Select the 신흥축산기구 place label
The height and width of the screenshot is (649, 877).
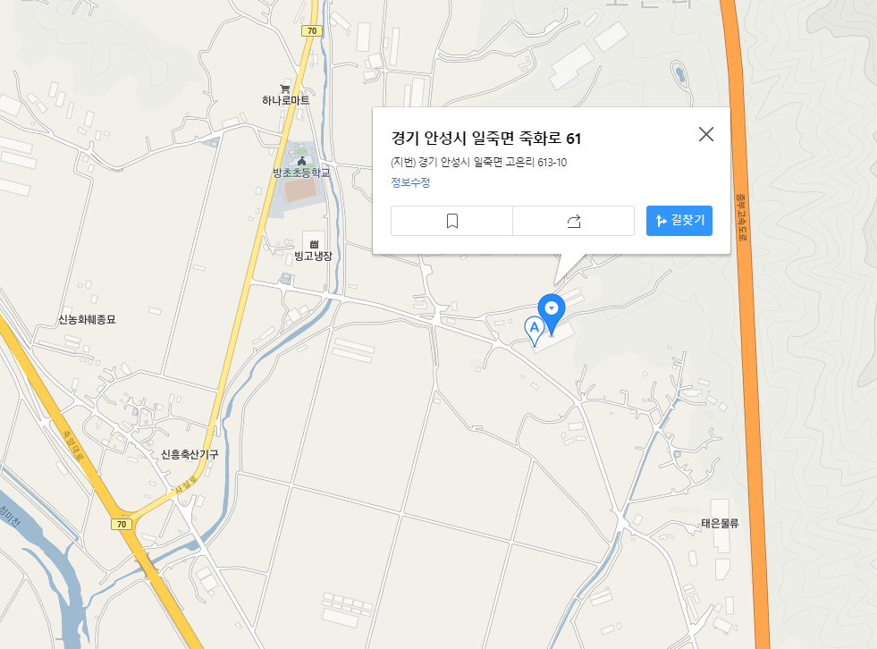tap(190, 454)
